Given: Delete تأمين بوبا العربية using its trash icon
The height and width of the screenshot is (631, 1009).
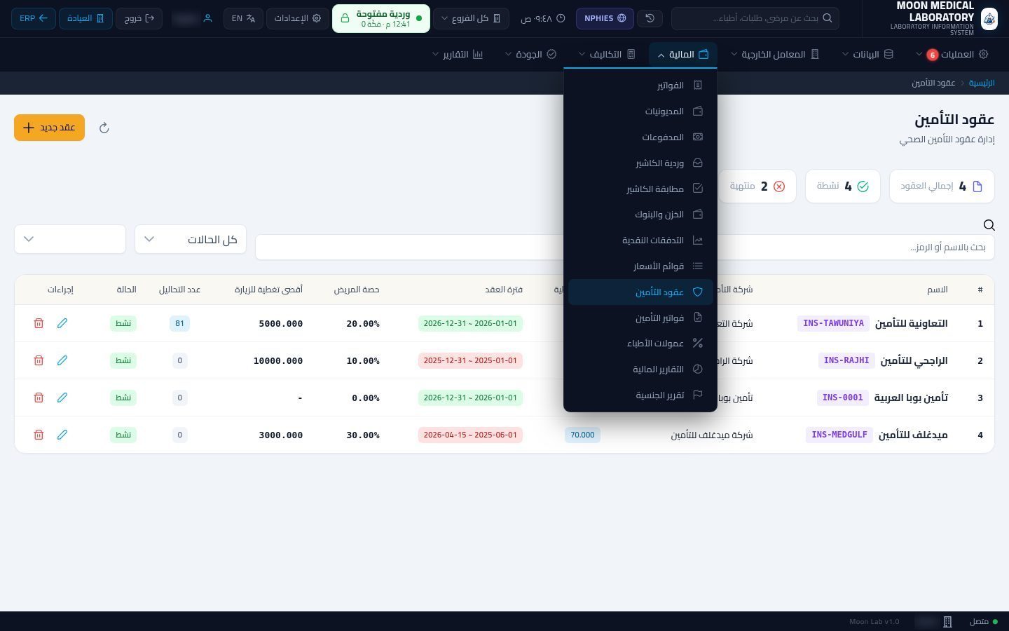Looking at the screenshot, I should pyautogui.click(x=39, y=398).
